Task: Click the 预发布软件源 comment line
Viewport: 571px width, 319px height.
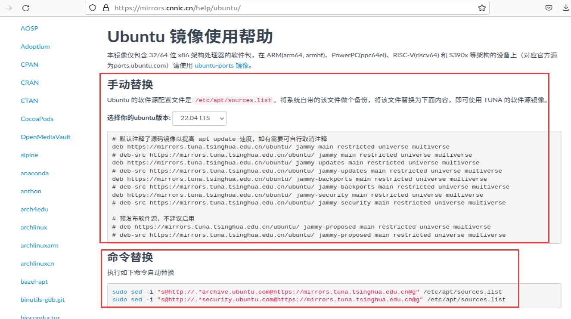Action: click(153, 219)
